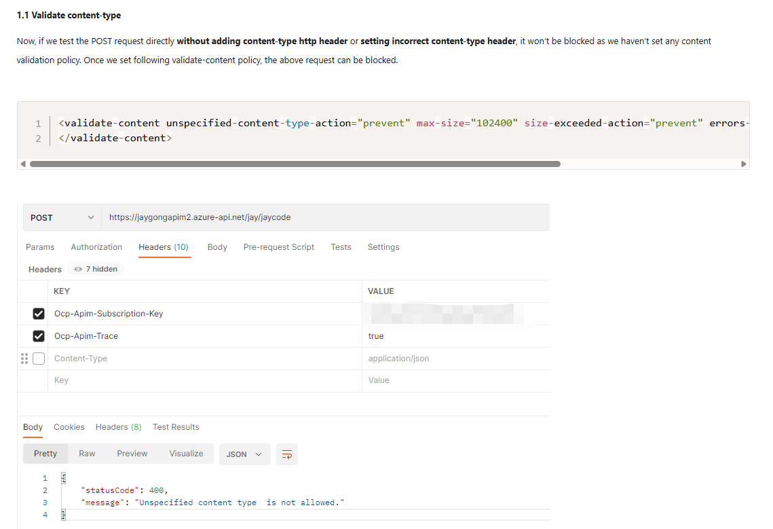Click the </validate-content> closing tag line
773x529 pixels.
tap(115, 138)
